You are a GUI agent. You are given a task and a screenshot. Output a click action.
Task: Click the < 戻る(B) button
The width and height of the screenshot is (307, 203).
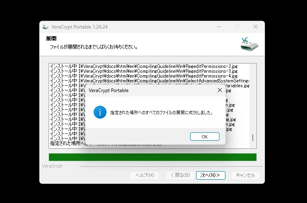click(x=180, y=175)
